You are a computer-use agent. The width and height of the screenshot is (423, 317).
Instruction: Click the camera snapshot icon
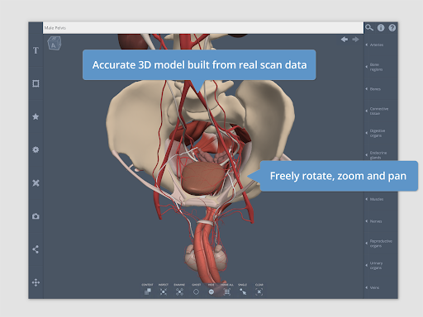(x=36, y=216)
